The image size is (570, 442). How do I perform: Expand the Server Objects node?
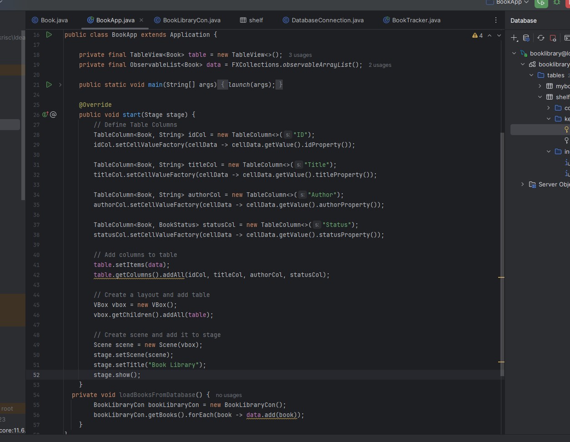(522, 185)
